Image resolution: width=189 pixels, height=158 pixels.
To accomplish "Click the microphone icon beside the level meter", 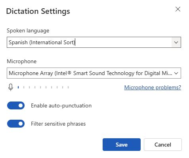I will 11,87.
